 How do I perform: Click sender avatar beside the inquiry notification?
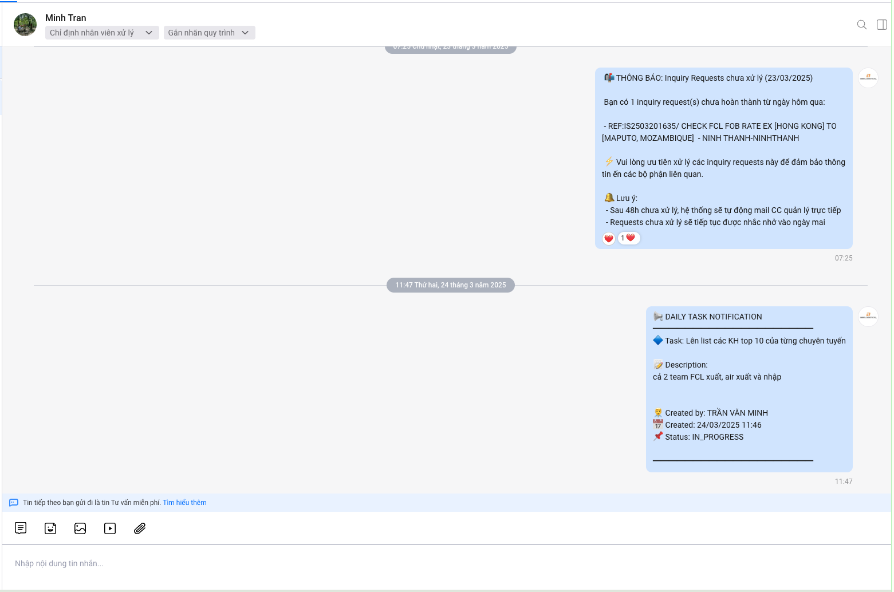pyautogui.click(x=868, y=78)
